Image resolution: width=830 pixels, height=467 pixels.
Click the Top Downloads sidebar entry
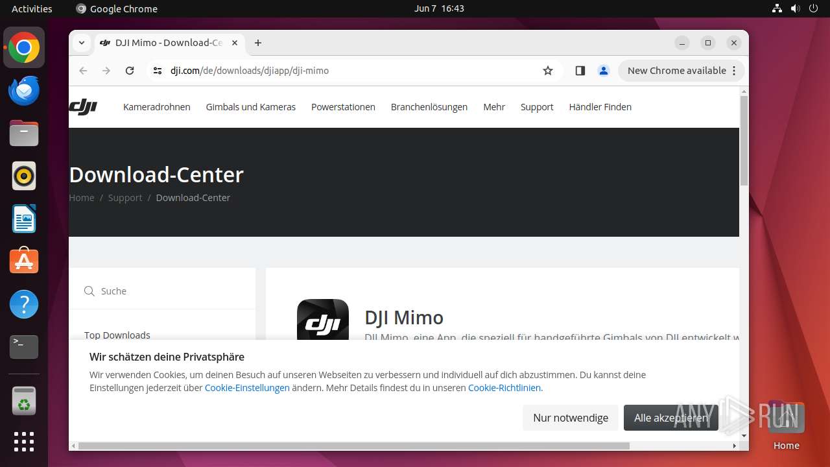pos(117,335)
